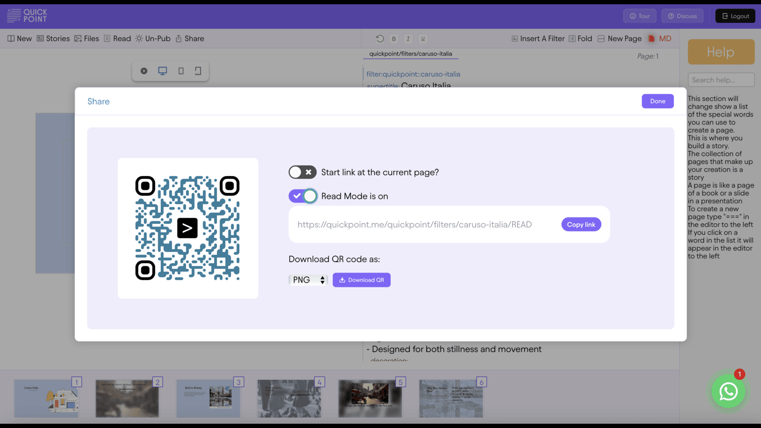Click the play icon in preview toolbar

pos(144,71)
